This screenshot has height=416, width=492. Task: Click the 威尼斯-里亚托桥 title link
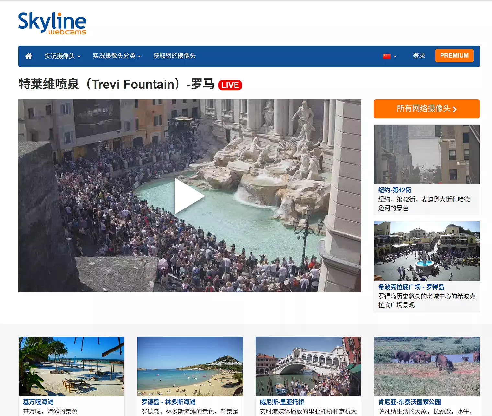point(282,402)
